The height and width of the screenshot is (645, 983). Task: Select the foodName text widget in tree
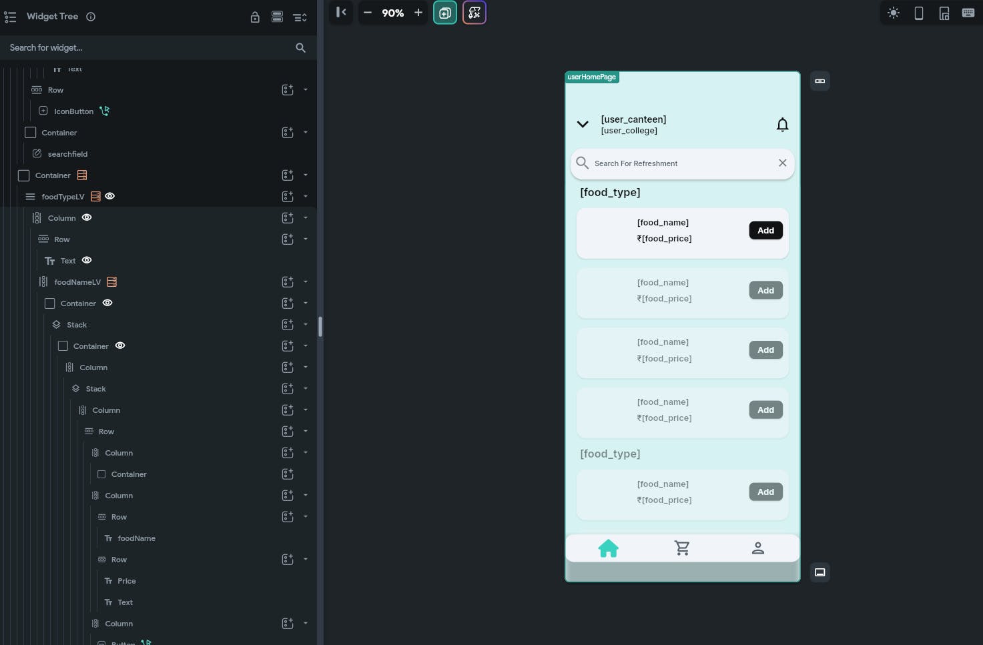(136, 538)
